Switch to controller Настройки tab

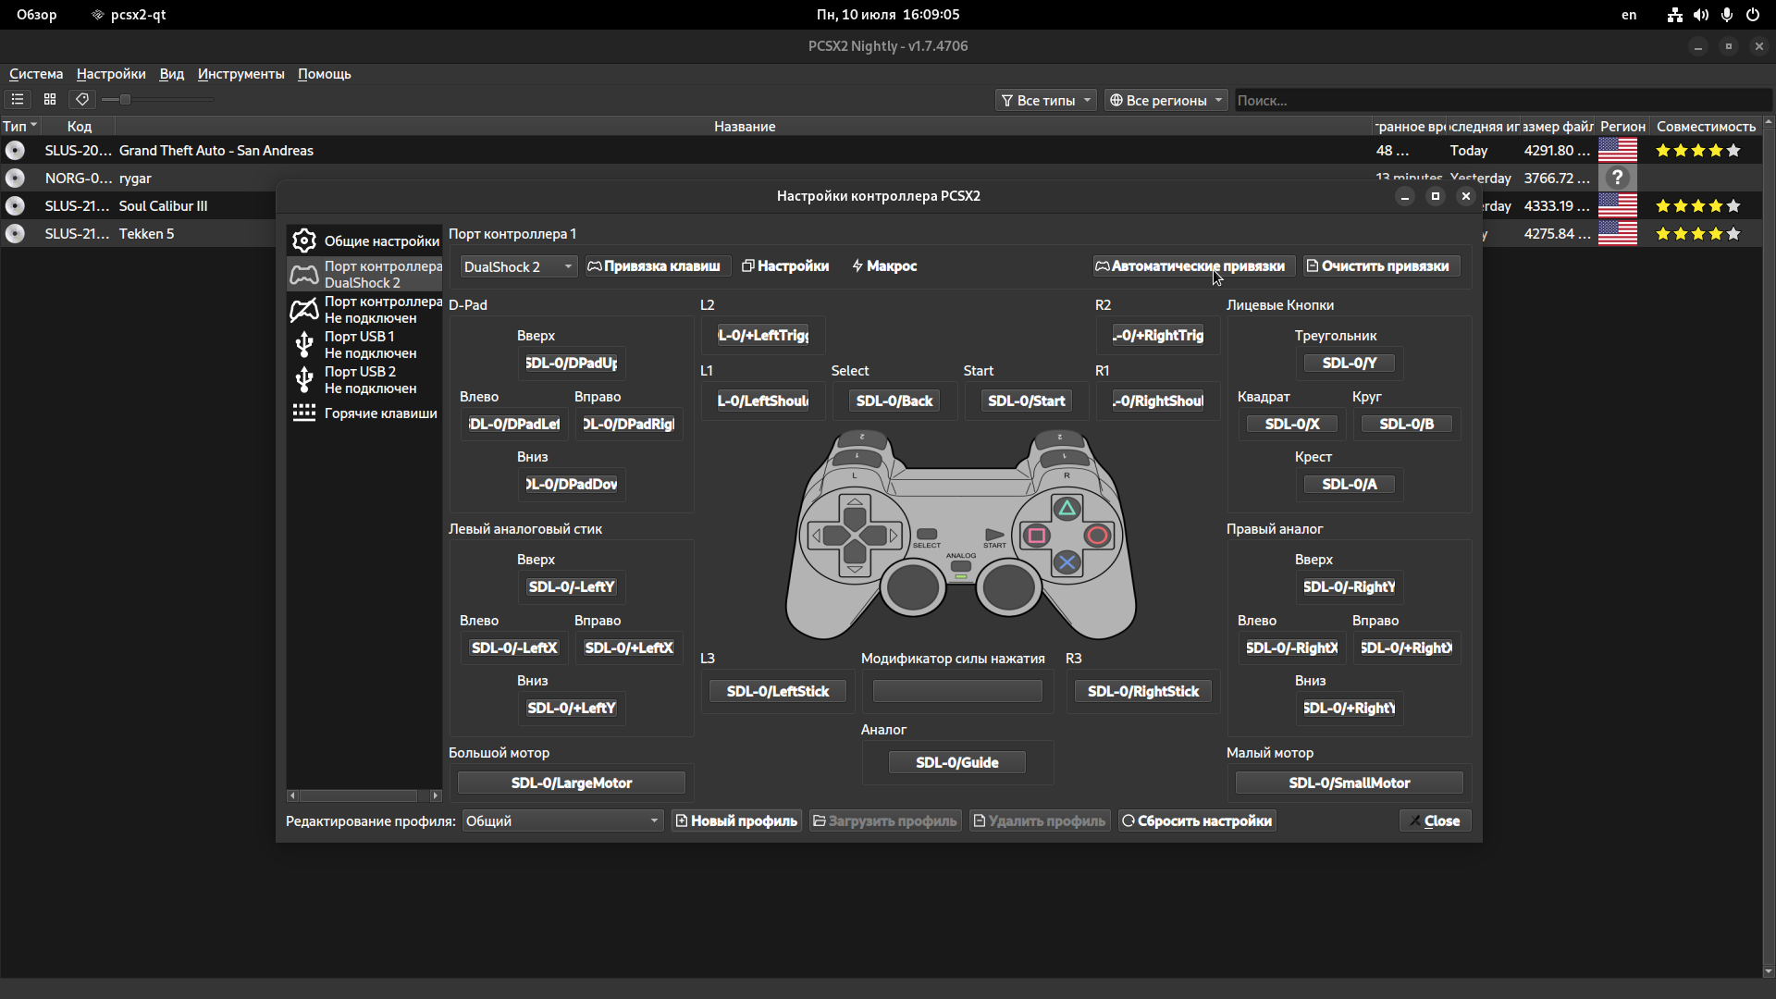785,265
